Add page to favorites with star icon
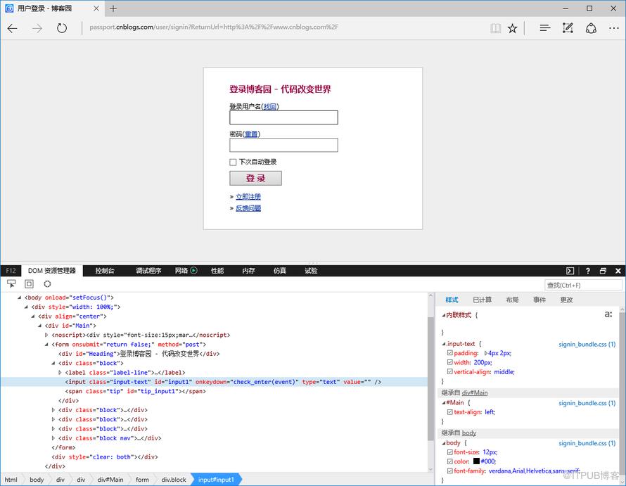626x486 pixels. click(512, 28)
